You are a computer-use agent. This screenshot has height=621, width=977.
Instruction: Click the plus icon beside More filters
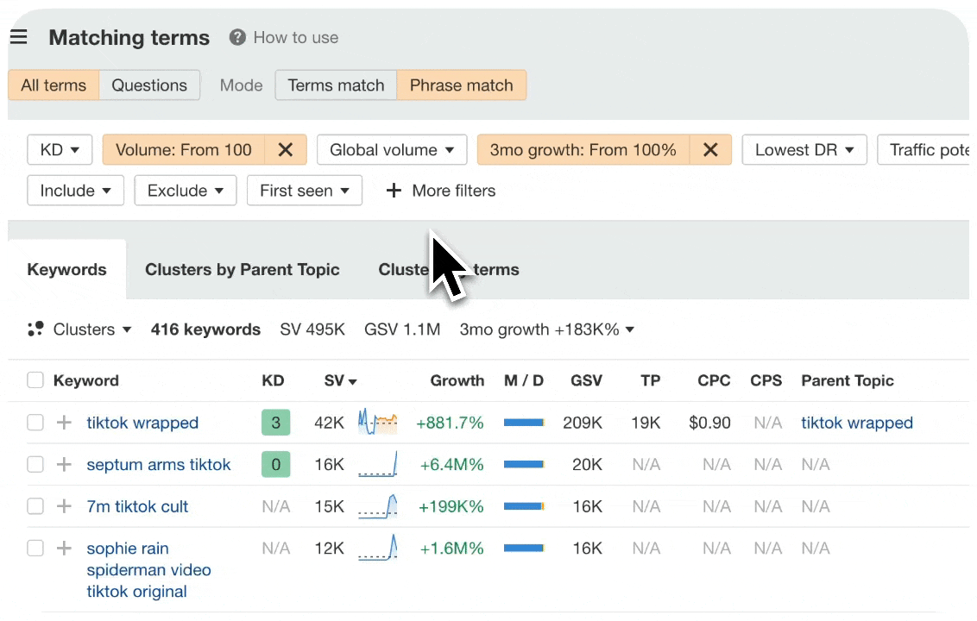point(394,191)
